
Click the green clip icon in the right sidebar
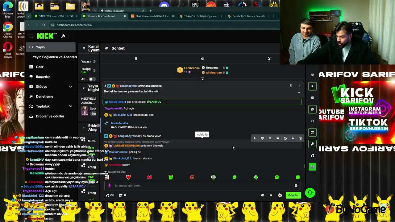(312, 167)
